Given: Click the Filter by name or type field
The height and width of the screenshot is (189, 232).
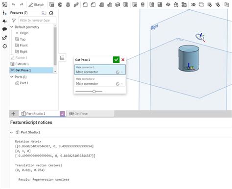Looking at the screenshot, I should click(x=37, y=21).
